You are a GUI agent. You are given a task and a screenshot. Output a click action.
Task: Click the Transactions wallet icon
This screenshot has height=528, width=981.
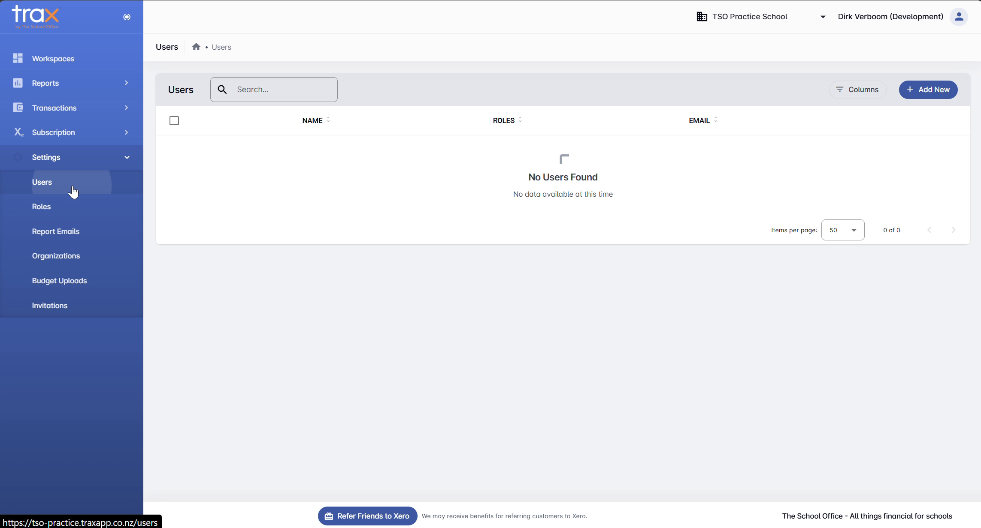[18, 108]
